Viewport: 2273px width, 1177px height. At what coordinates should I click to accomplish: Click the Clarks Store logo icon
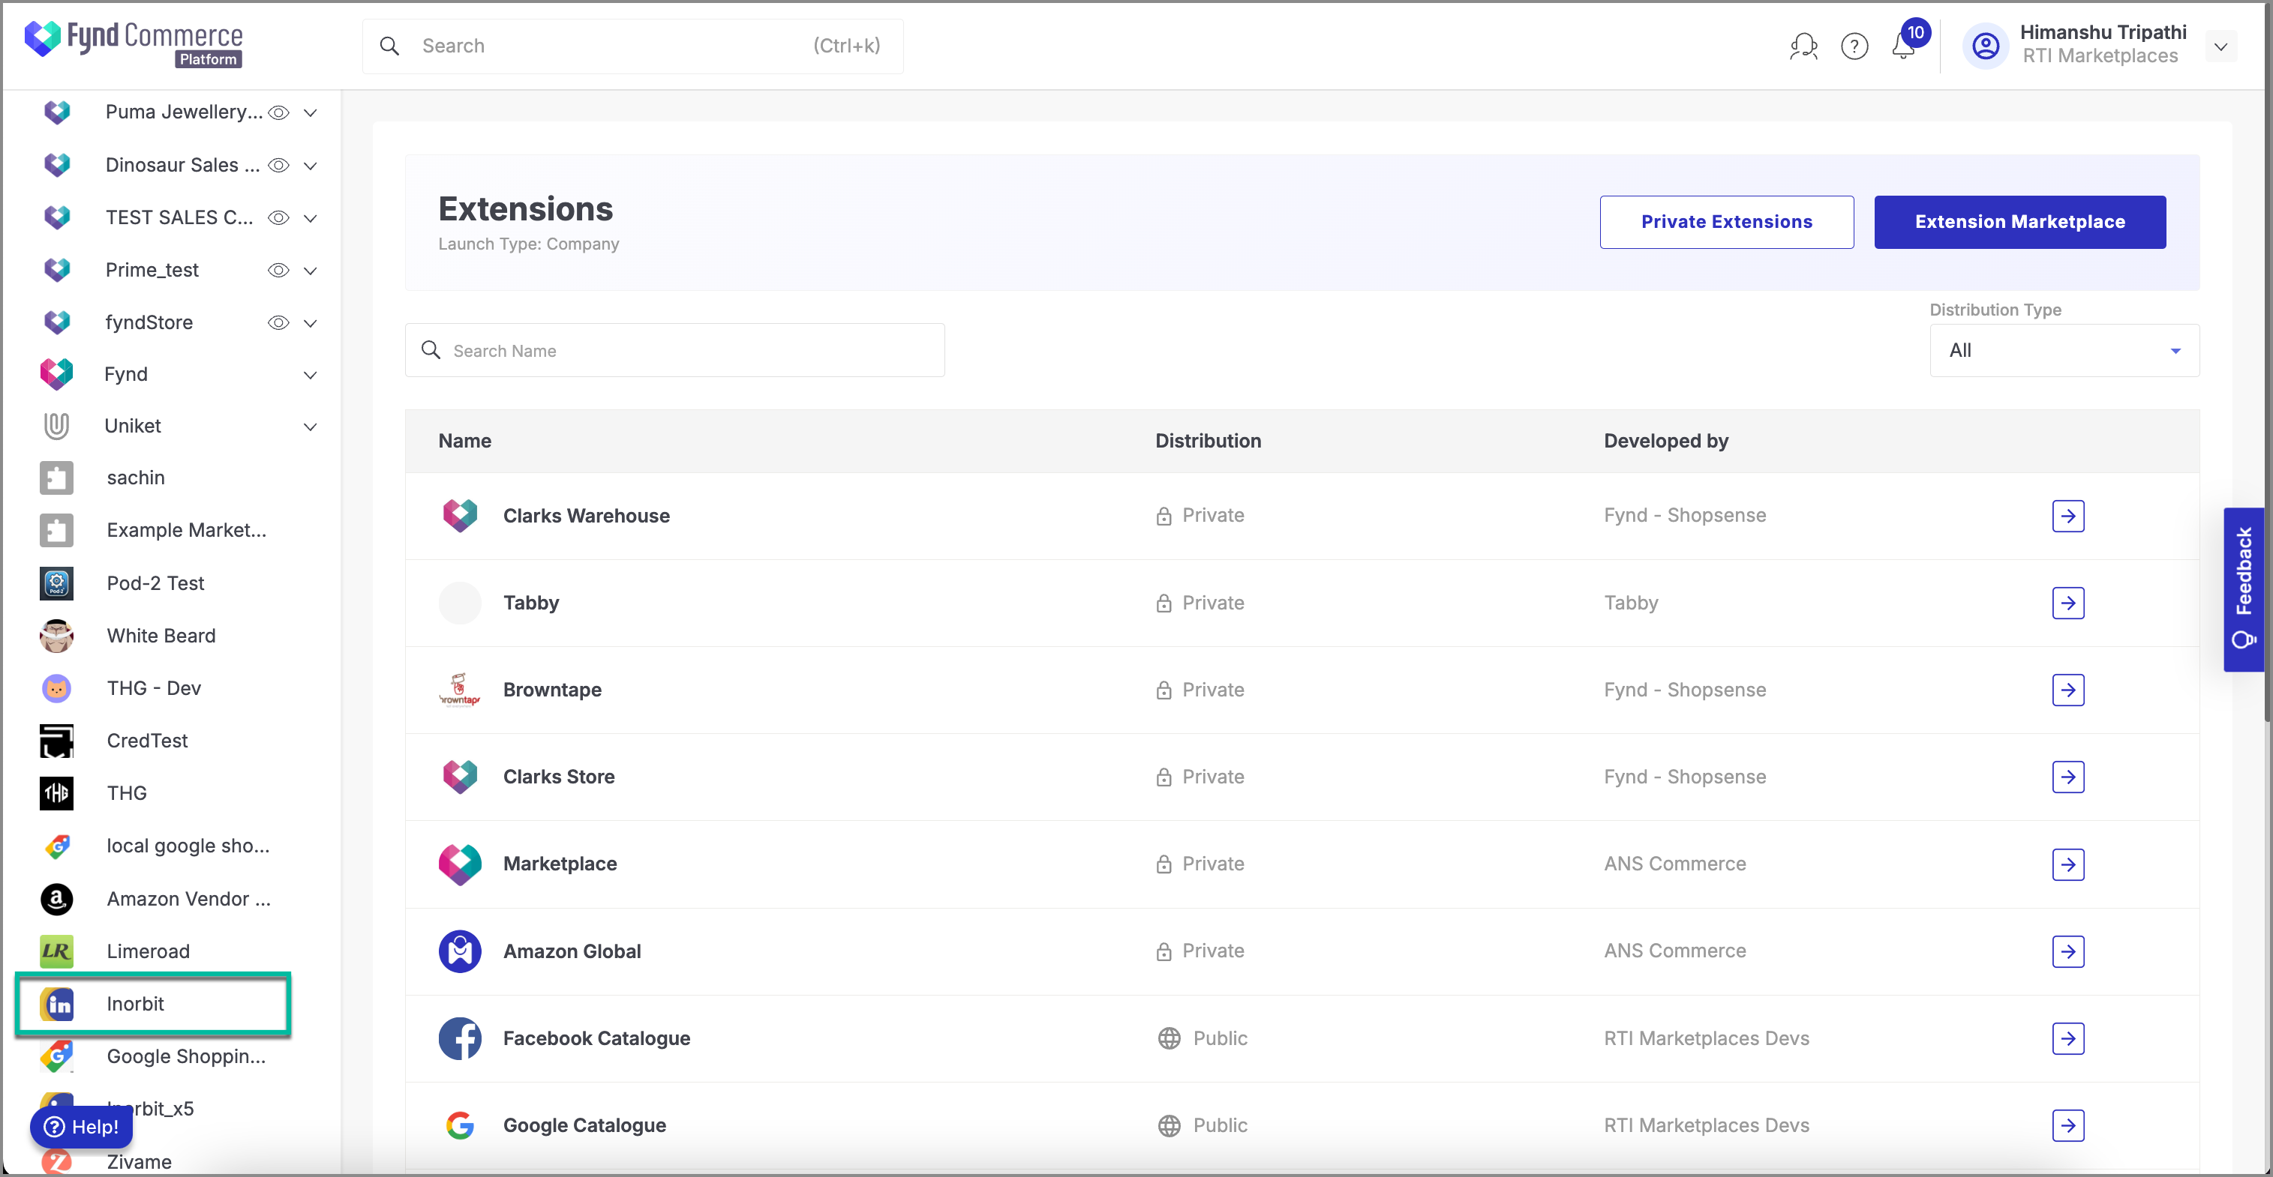[x=460, y=777]
